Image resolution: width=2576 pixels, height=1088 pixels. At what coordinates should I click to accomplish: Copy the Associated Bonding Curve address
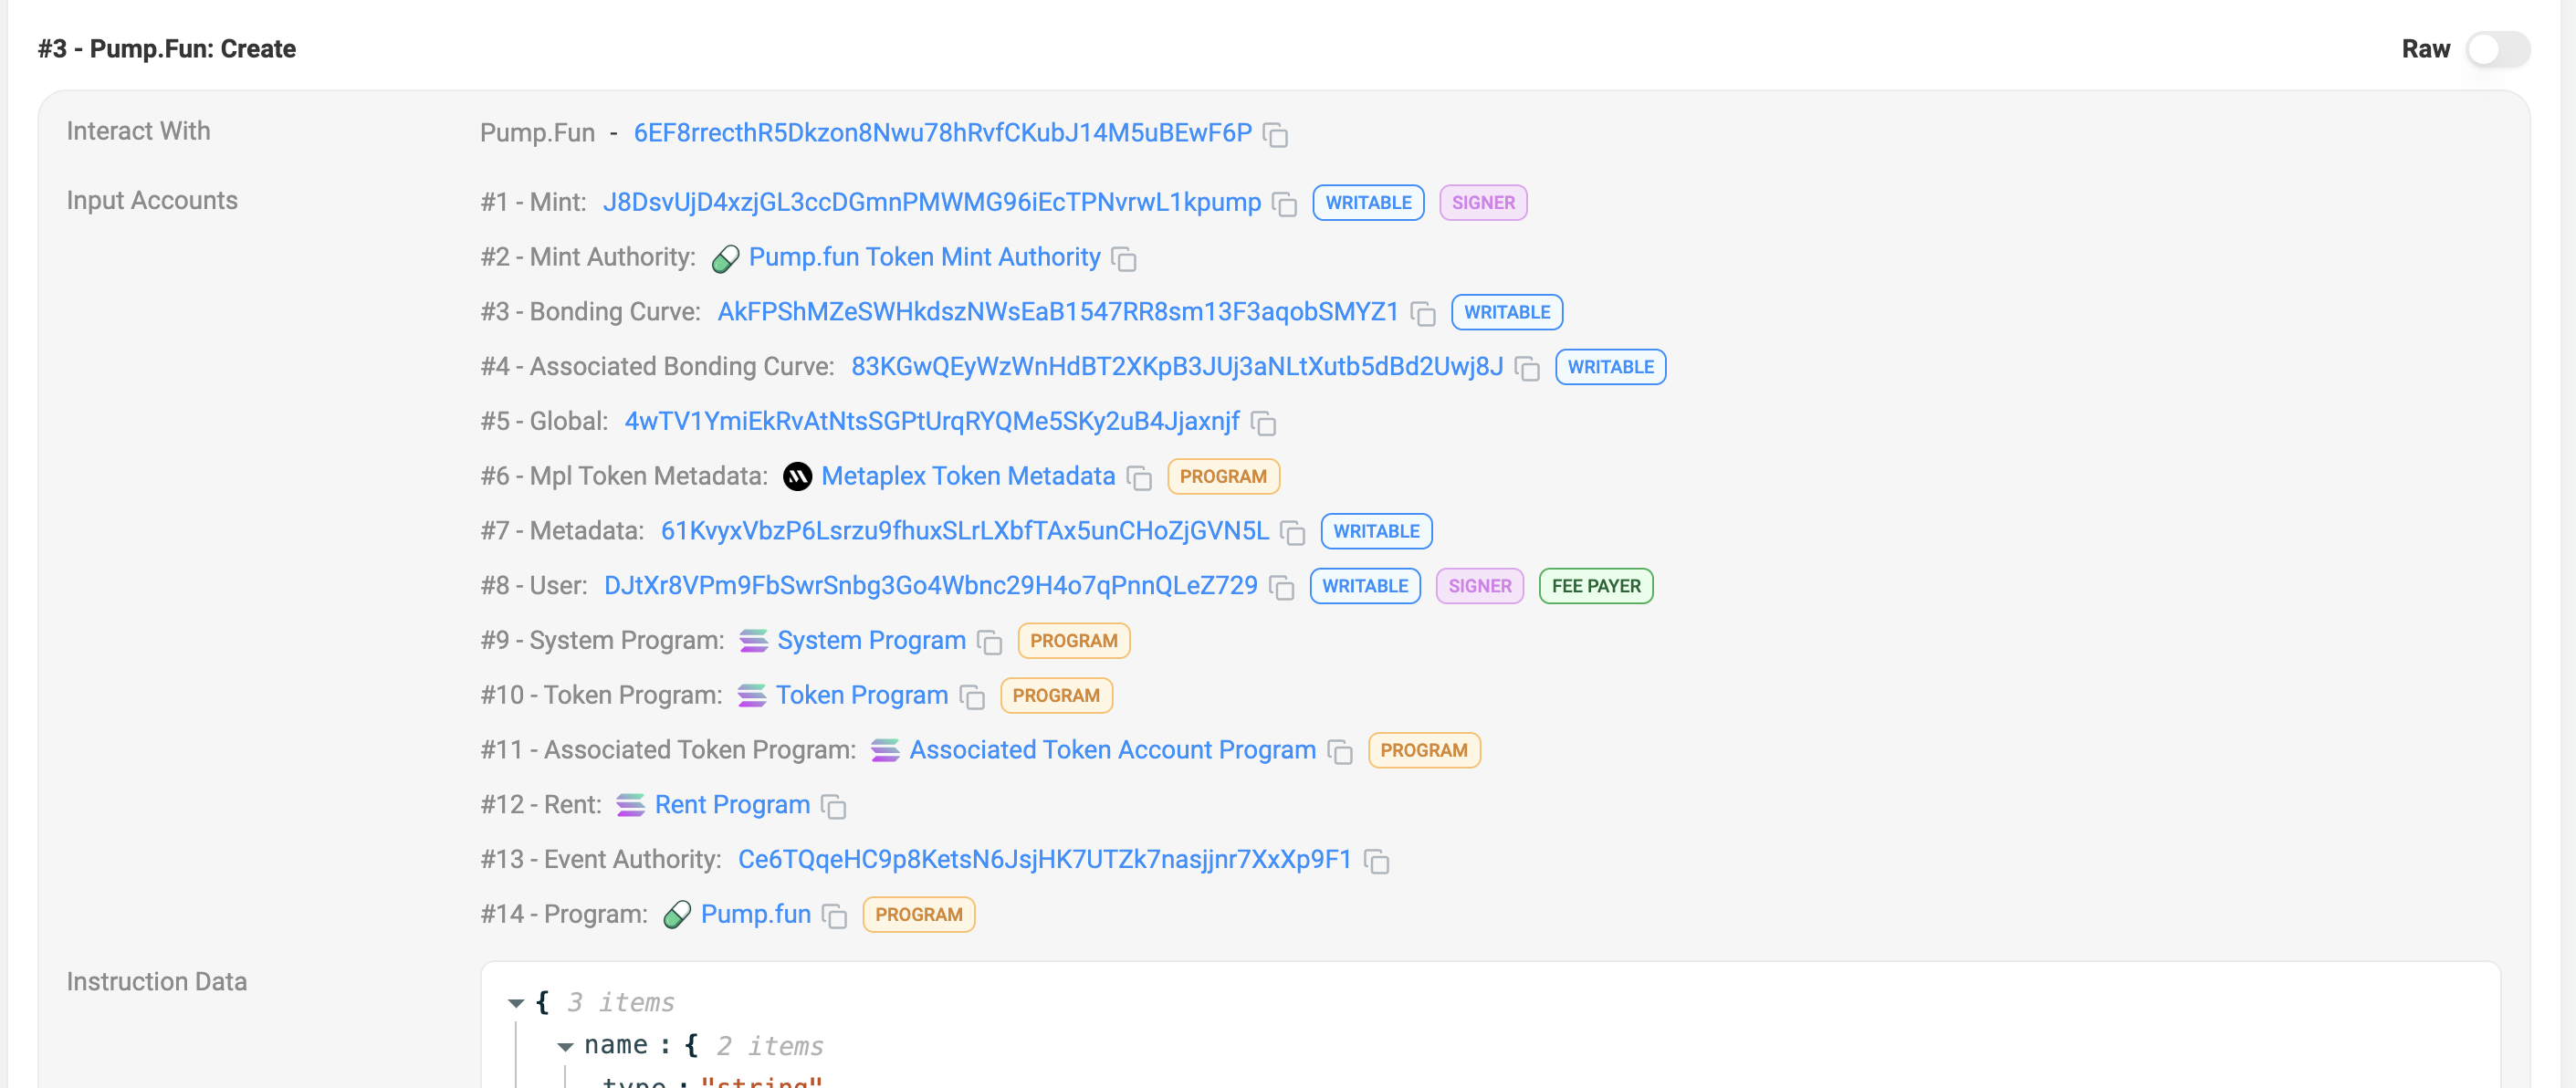[1526, 368]
